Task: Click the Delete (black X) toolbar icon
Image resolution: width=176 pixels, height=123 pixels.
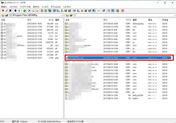Action: coord(29,11)
